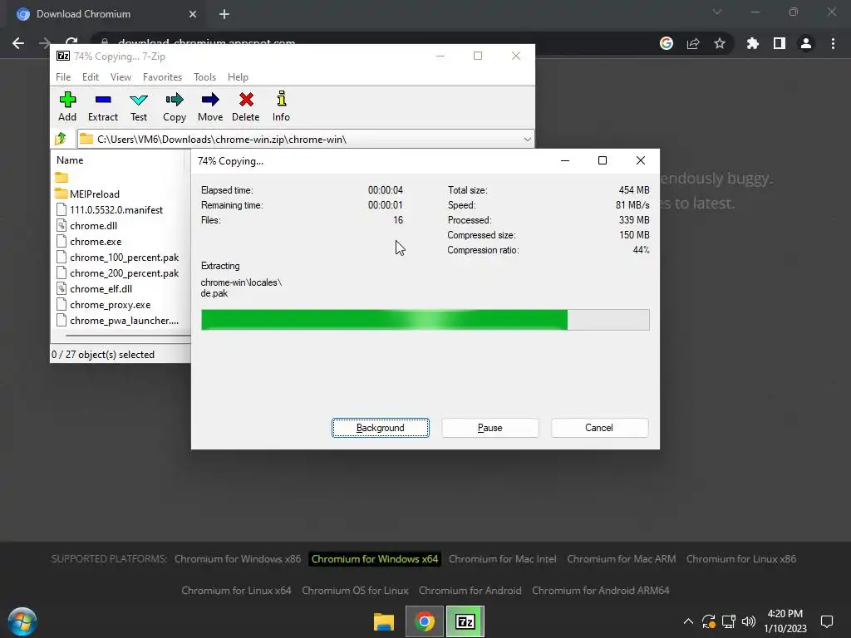Click the Chrome taskbar icon
This screenshot has height=638, width=851.
[425, 621]
